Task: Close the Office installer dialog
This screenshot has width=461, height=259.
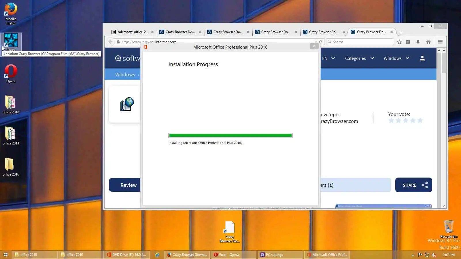Action: [x=314, y=46]
